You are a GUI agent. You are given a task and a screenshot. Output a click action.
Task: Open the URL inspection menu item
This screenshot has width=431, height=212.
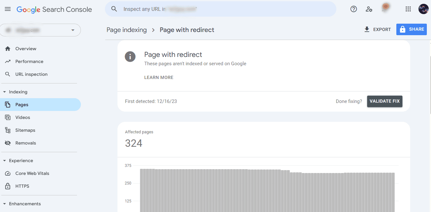40,74
